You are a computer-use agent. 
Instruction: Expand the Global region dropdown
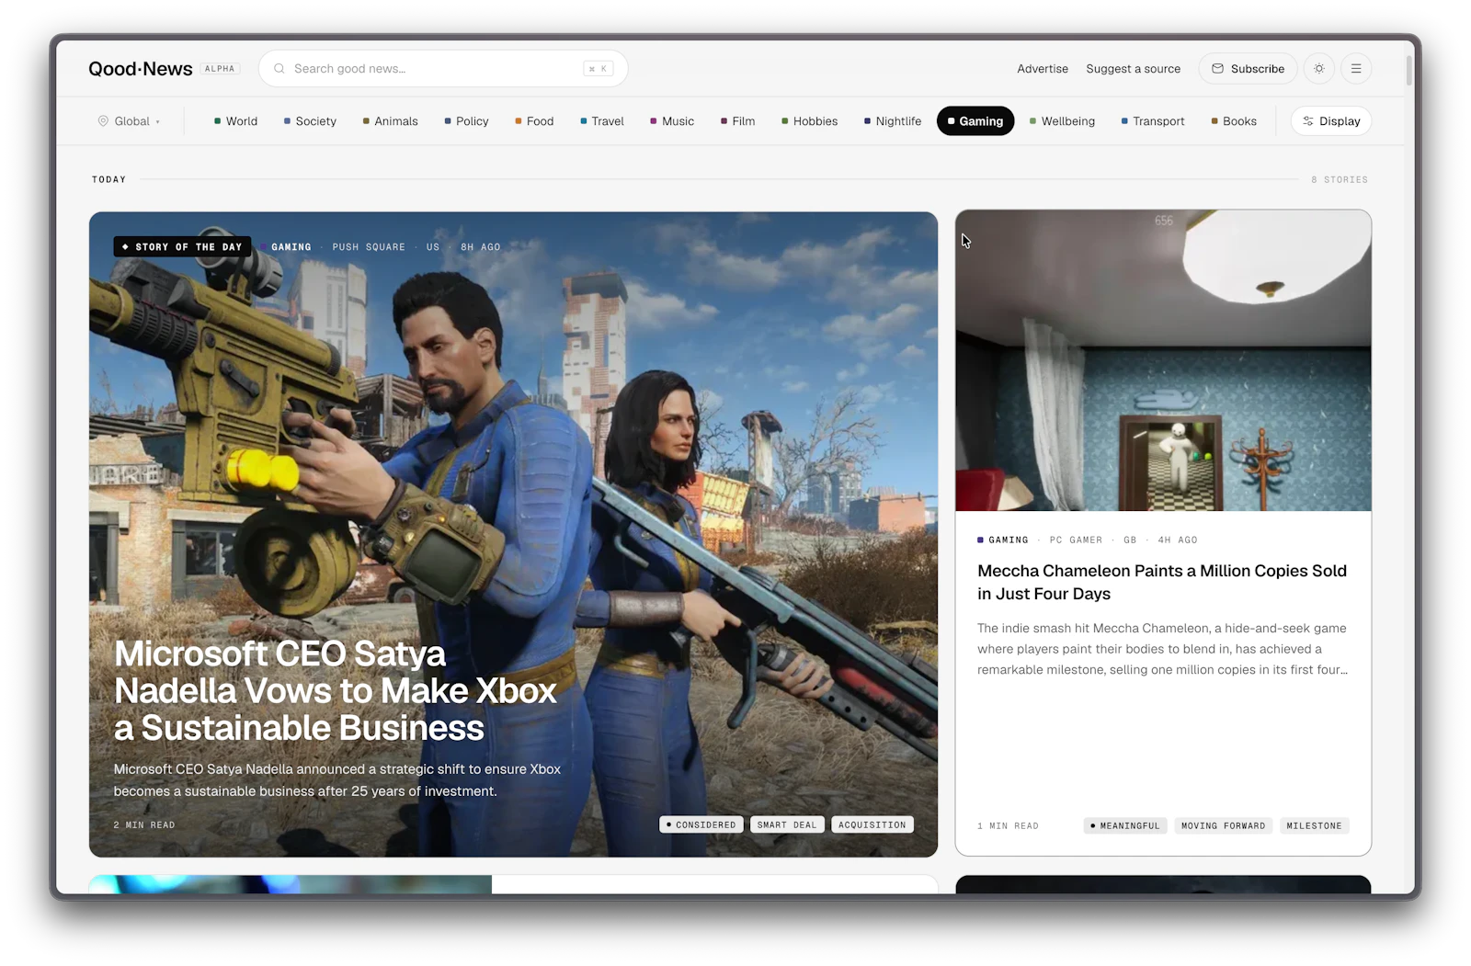click(x=130, y=121)
